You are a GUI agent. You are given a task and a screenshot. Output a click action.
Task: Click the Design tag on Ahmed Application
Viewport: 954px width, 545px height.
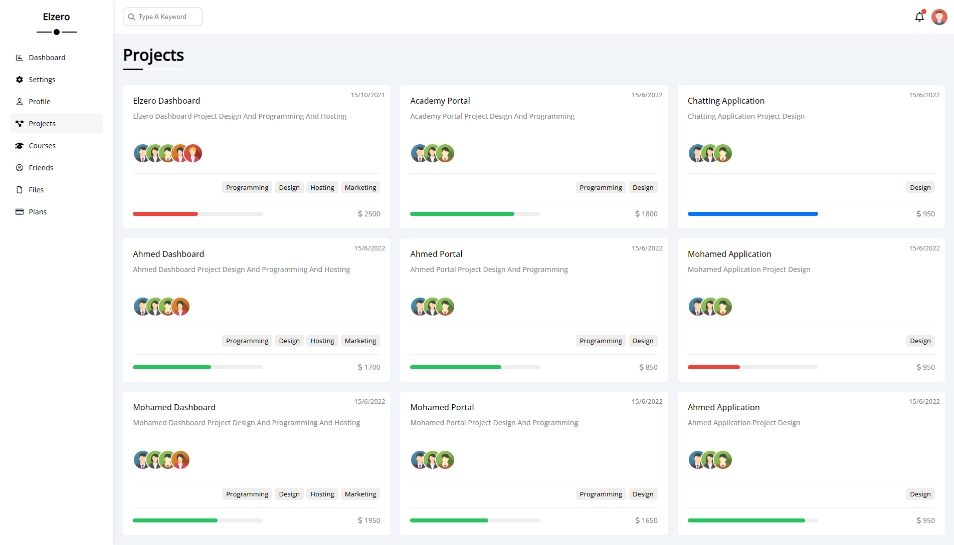tap(920, 494)
